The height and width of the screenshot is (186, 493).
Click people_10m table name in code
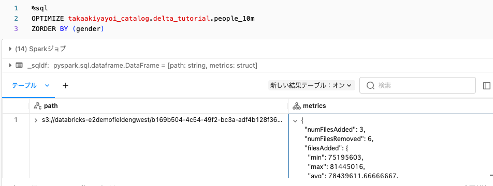click(x=234, y=19)
